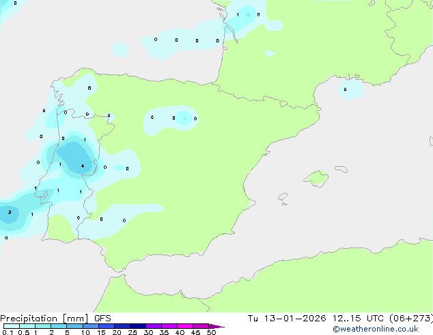This screenshot has height=335, width=433.
Task: Click the 1–2 mm legend color swatch
Action: [43, 326]
